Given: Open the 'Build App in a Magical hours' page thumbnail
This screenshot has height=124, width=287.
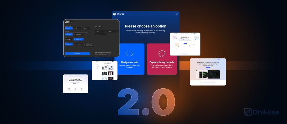Looking at the screenshot, I should [185, 44].
